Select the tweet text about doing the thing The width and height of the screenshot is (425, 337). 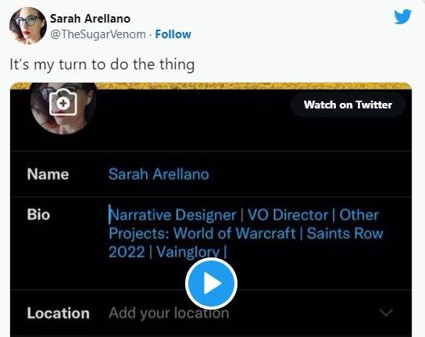point(102,65)
